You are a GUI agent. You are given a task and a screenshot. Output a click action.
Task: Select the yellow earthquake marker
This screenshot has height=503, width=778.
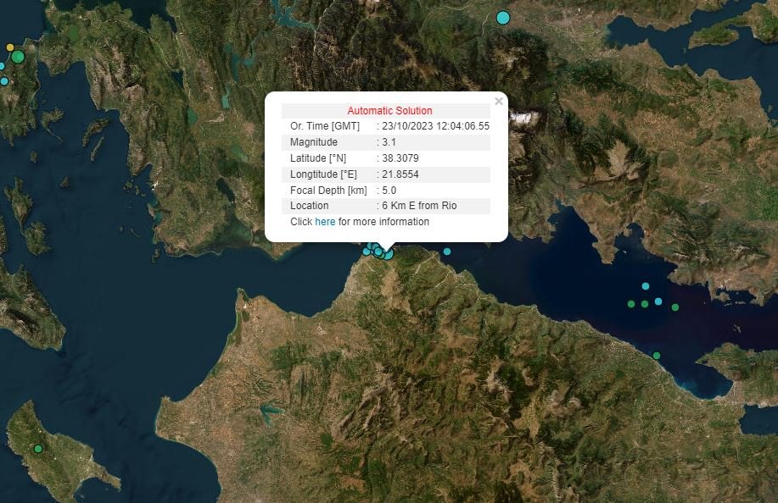[x=10, y=47]
